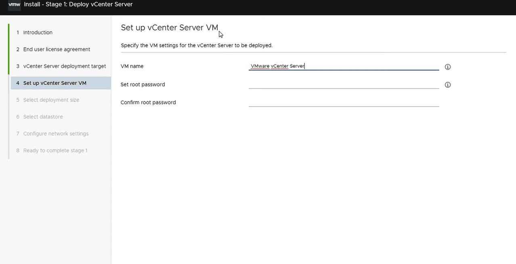This screenshot has height=264, width=516.
Task: Click info icon beside VM name field
Action: click(447, 67)
